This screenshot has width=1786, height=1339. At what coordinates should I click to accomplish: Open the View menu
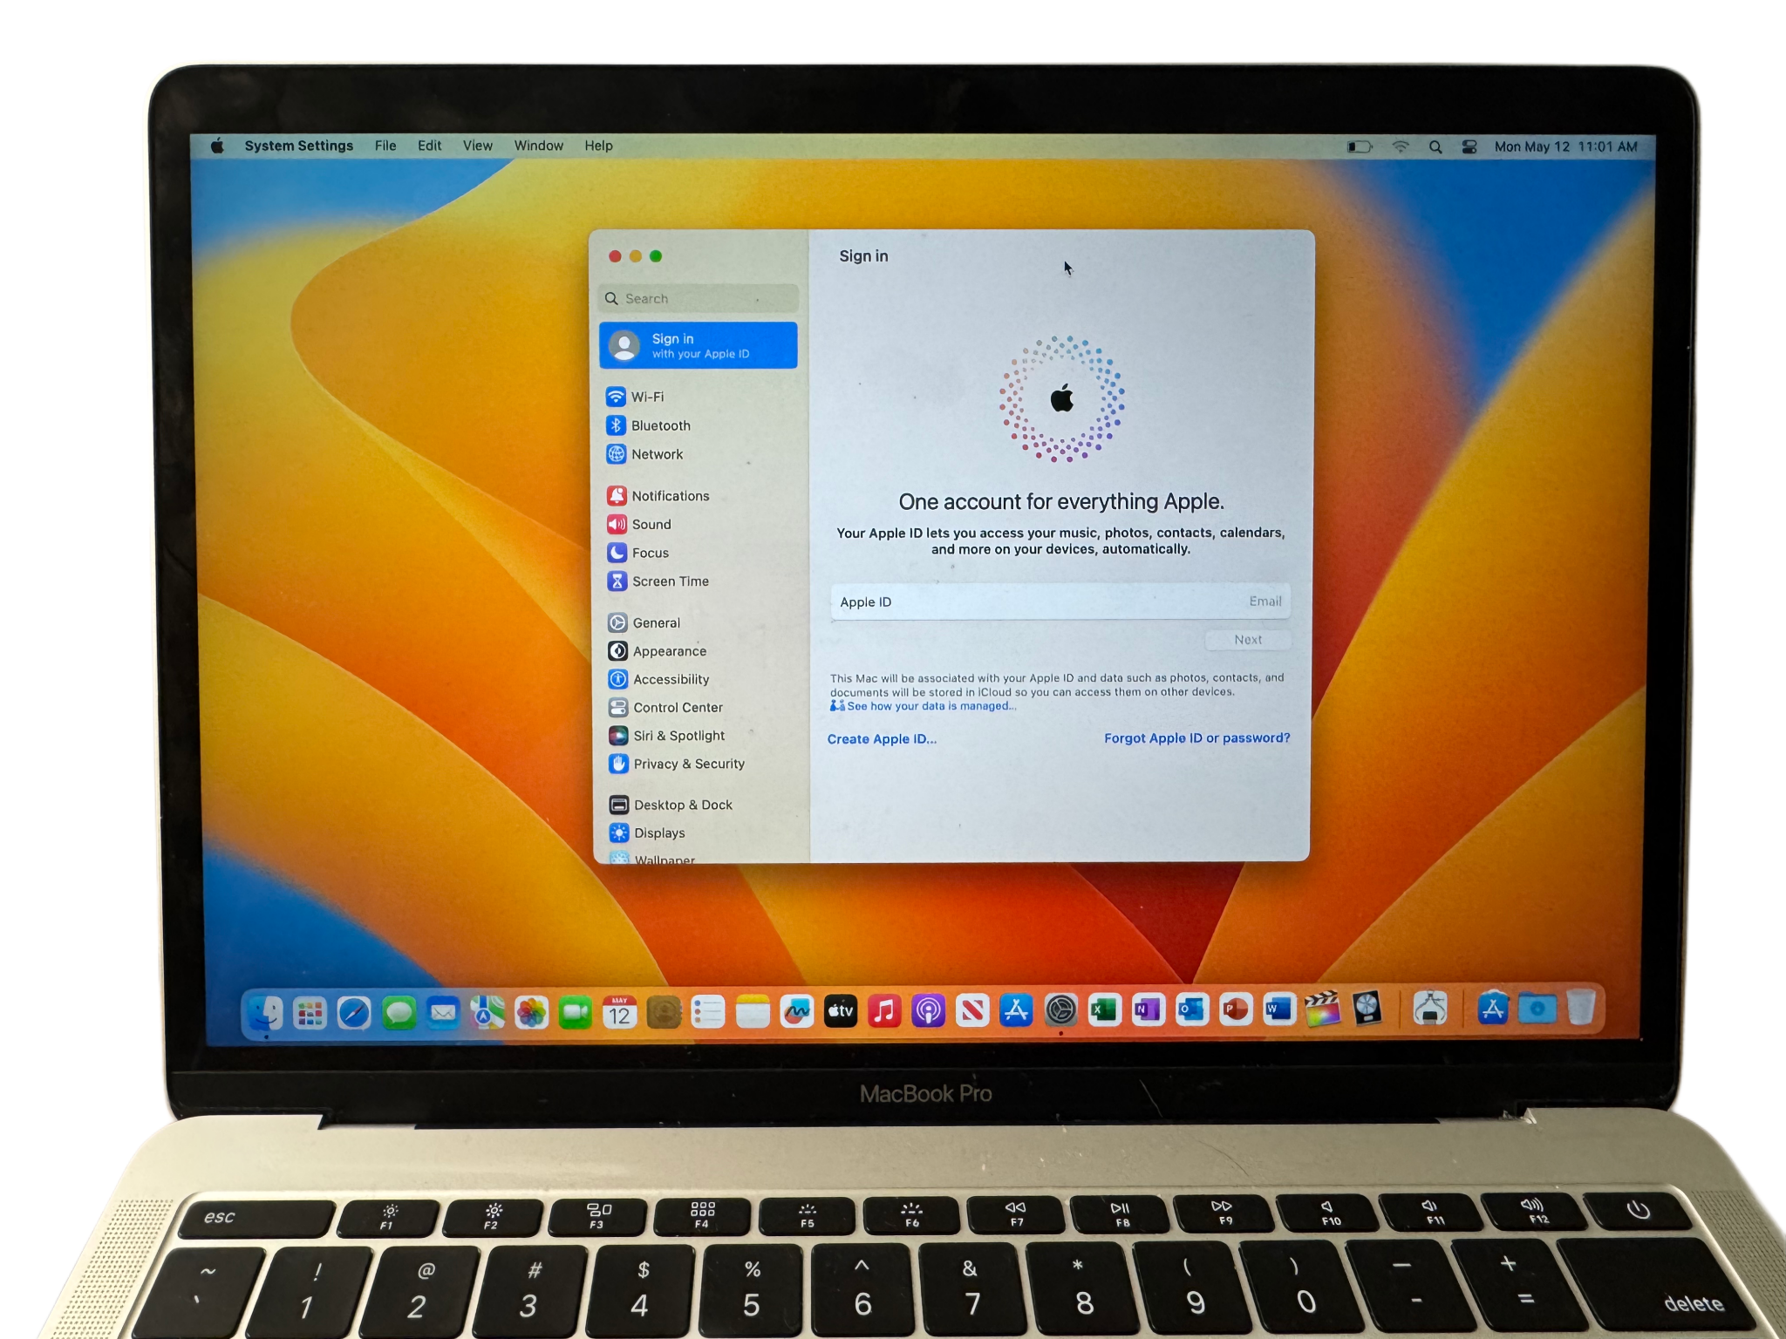(477, 146)
